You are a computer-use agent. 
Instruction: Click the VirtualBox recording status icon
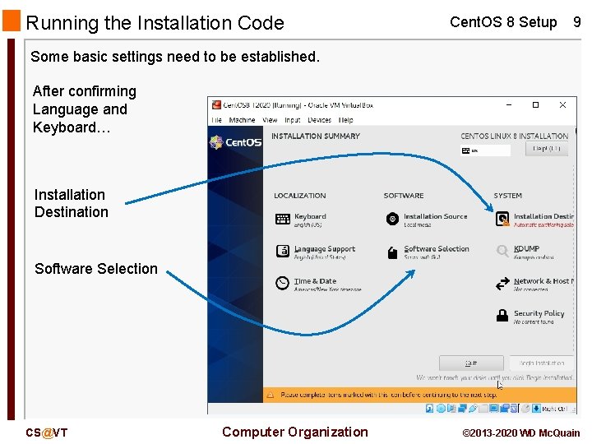click(x=504, y=408)
